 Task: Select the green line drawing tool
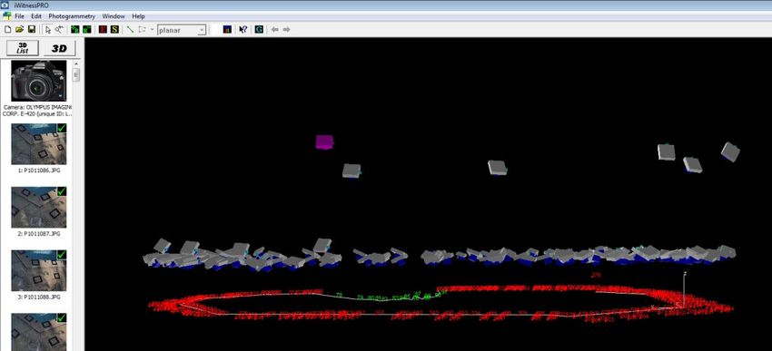pos(130,30)
